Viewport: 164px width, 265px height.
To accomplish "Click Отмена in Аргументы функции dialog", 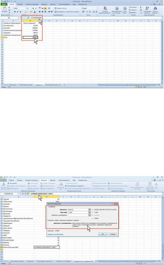I will click(x=113, y=234).
